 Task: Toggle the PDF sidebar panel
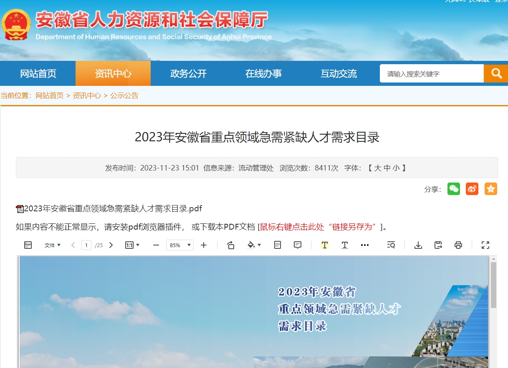[x=28, y=245]
